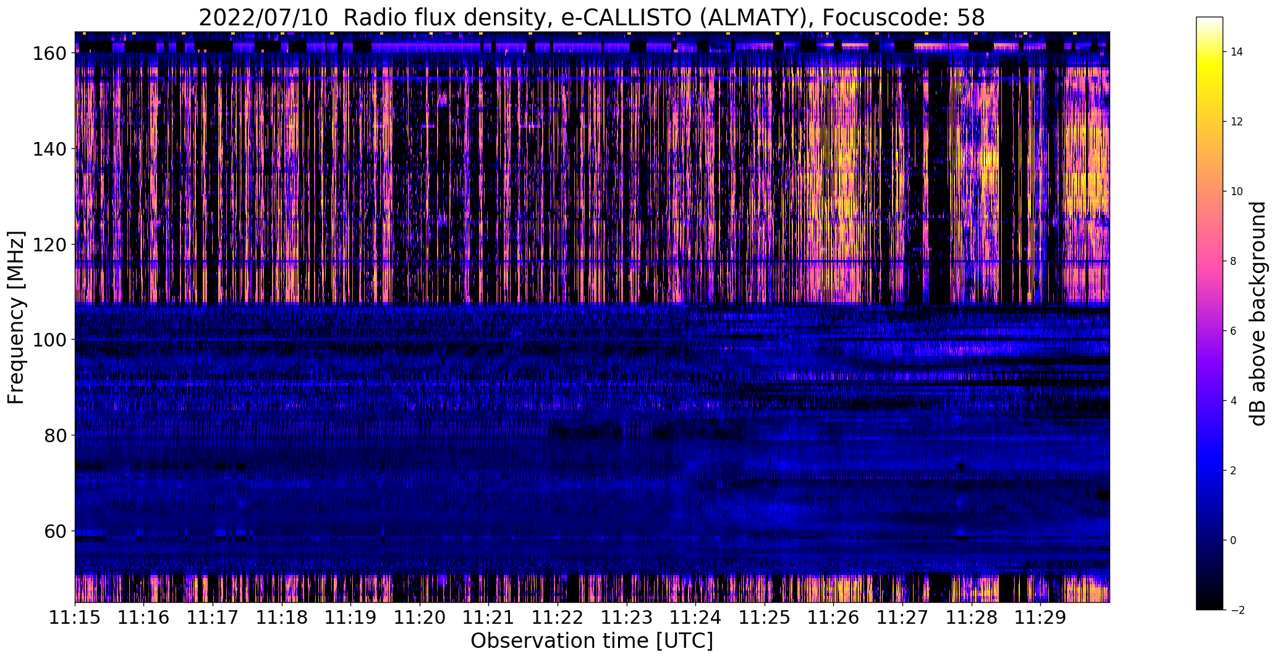The image size is (1277, 659).
Task: Click the 80 frequency tick label
Action: coord(56,435)
